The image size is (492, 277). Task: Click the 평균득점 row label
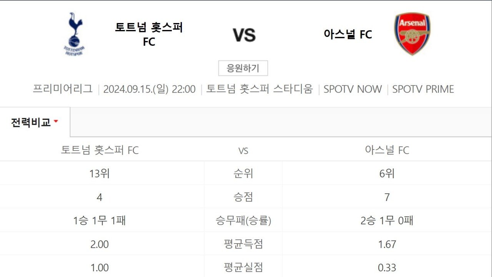coord(243,244)
